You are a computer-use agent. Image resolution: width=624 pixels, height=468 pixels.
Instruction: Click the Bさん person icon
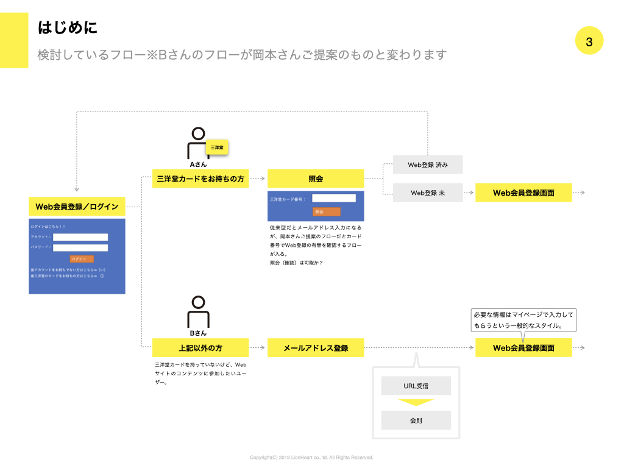coord(198,312)
